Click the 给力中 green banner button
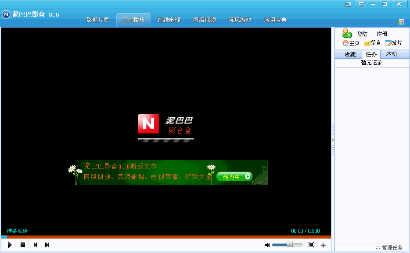410x253 pixels. tap(234, 177)
